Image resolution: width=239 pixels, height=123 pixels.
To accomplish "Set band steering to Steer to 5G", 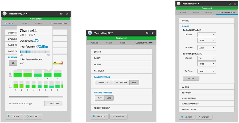I will [x=104, y=83].
